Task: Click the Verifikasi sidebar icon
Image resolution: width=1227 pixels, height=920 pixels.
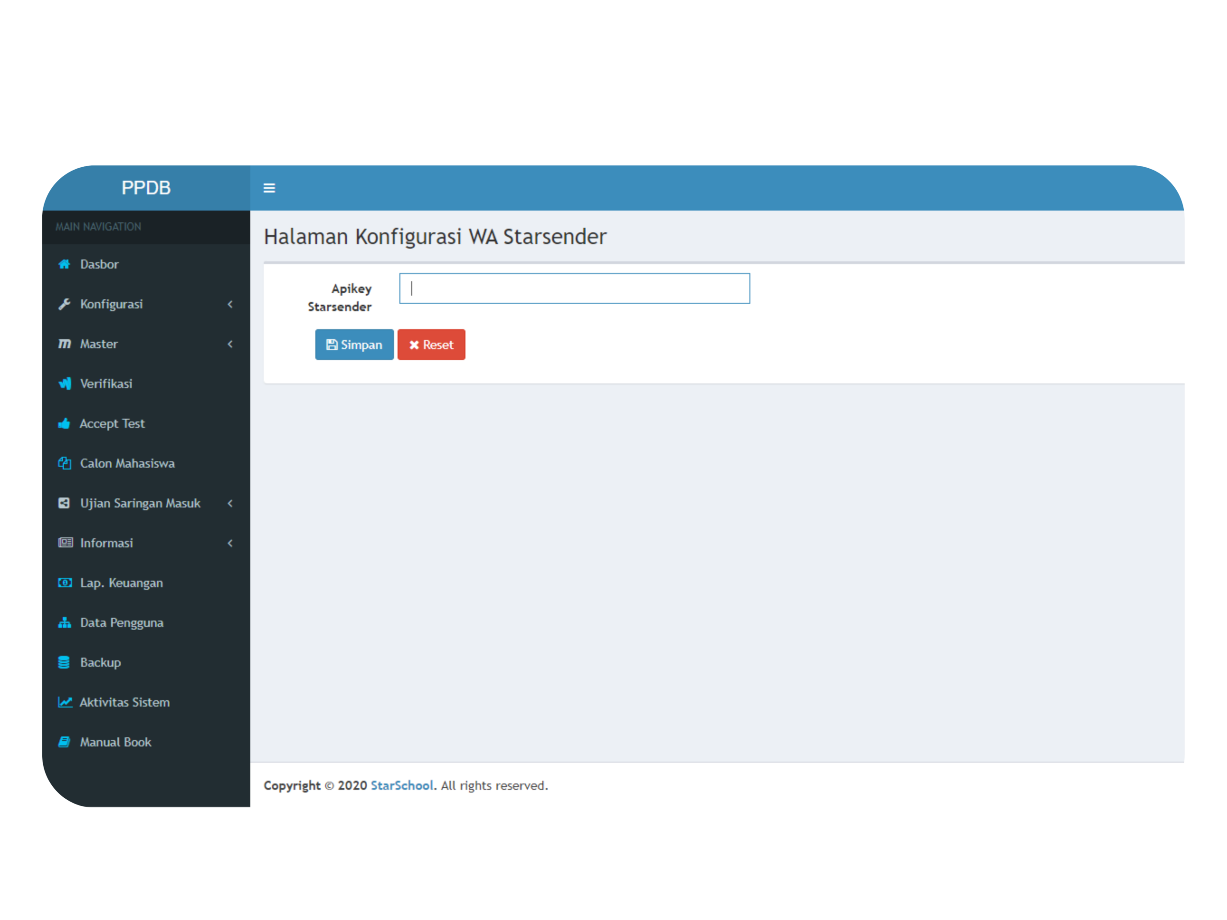Action: [65, 384]
